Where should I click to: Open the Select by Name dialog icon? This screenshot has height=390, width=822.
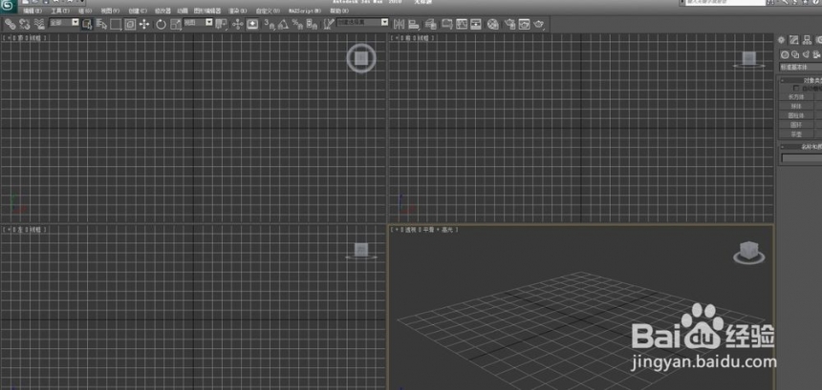point(101,24)
